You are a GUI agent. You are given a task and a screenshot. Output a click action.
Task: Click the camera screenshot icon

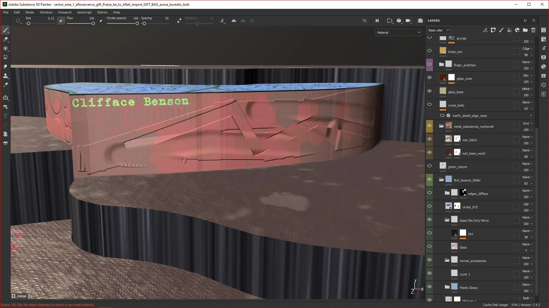click(x=420, y=21)
